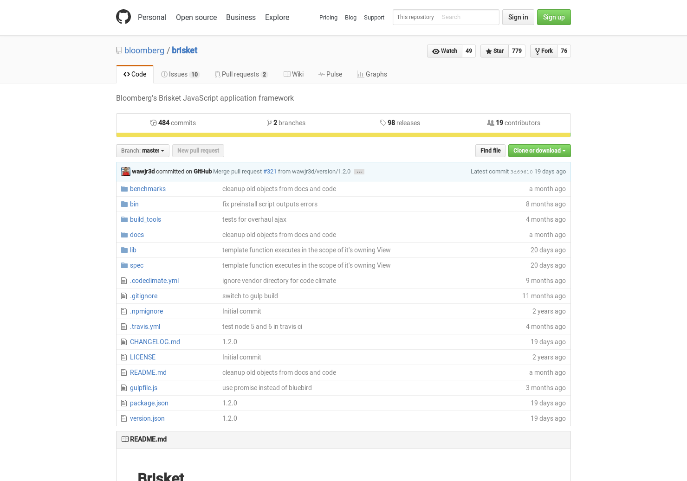Go to the Pricing page
This screenshot has height=481, width=687.
point(329,18)
